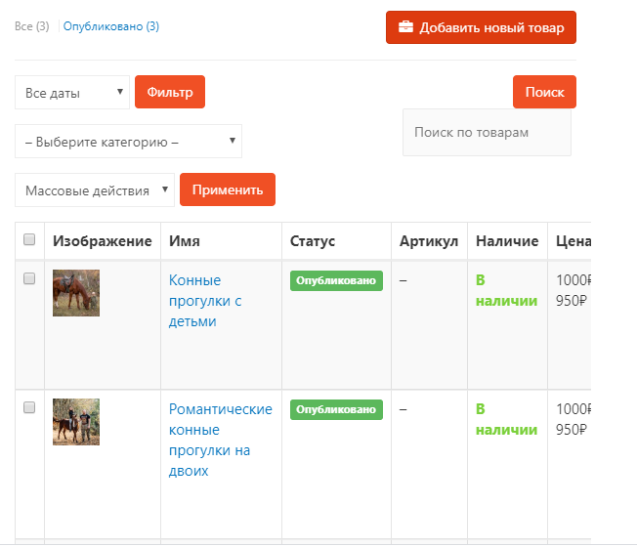Click the 'Поиск' button
The height and width of the screenshot is (547, 637).
(544, 92)
